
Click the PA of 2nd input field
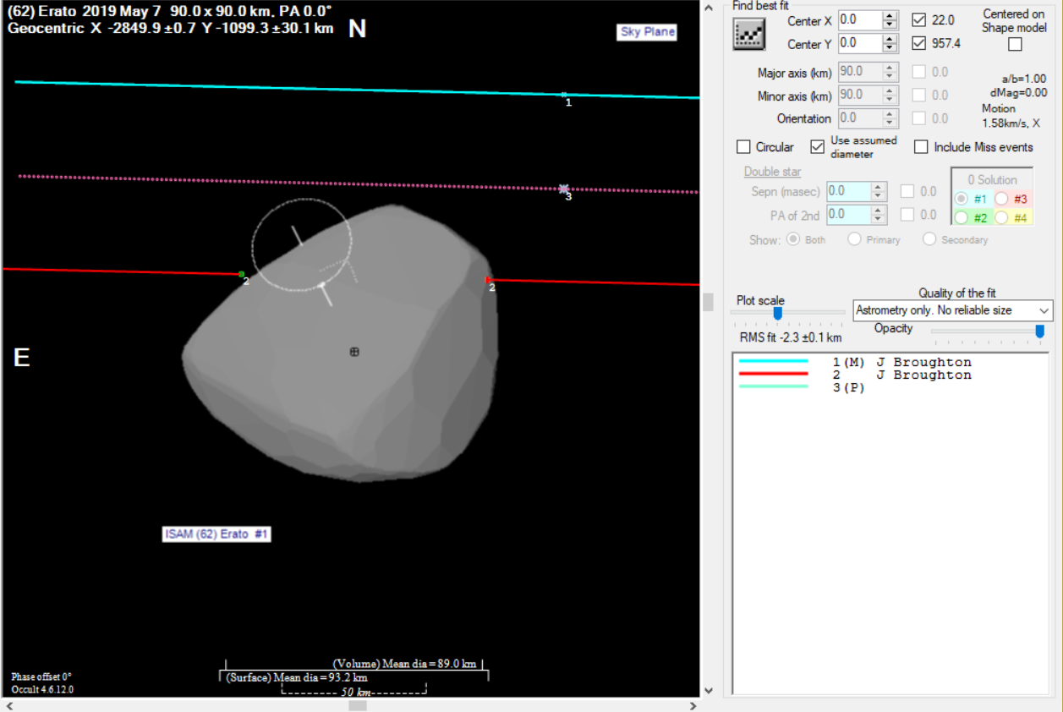tap(848, 216)
